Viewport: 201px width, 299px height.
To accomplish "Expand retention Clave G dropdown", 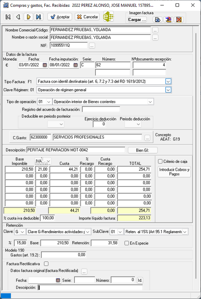I will tap(23, 232).
